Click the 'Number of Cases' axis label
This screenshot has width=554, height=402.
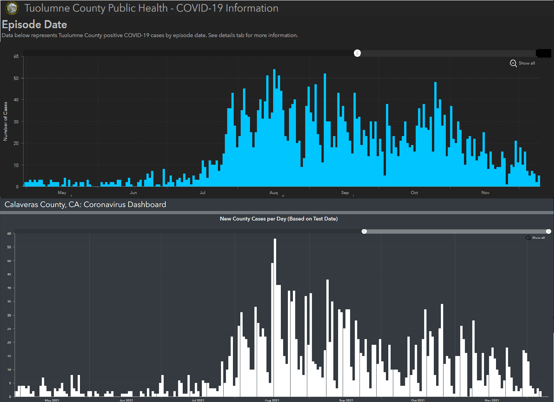5,121
